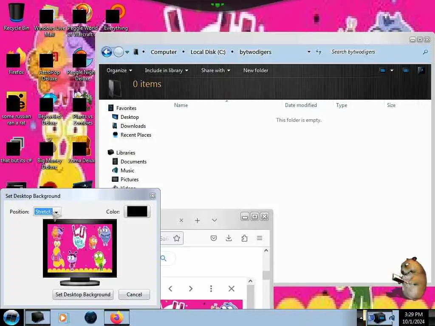
Task: Open Bejeweled Deluxe desktop shortcut
Action: tap(49, 110)
